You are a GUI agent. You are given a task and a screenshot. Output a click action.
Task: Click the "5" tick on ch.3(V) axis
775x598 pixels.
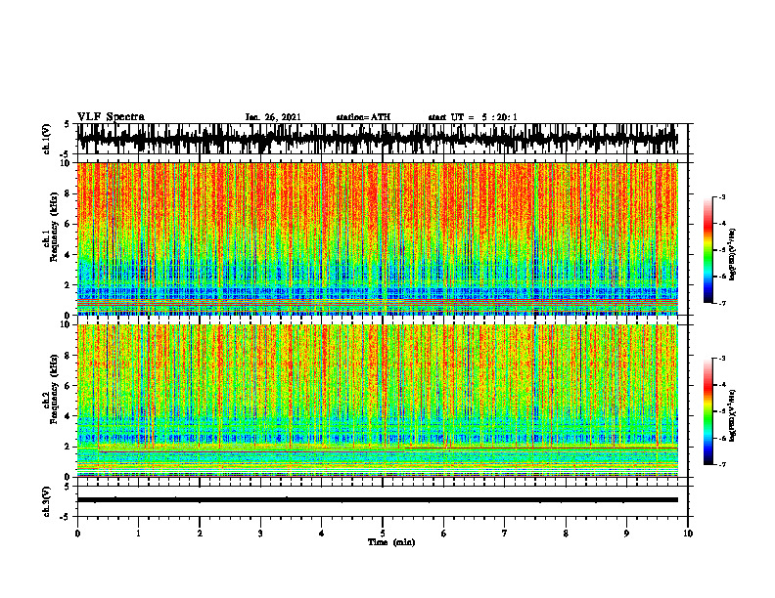point(67,487)
